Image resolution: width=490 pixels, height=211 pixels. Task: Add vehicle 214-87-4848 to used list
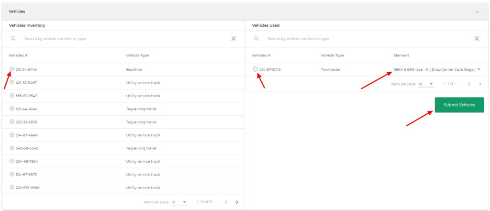point(12,135)
